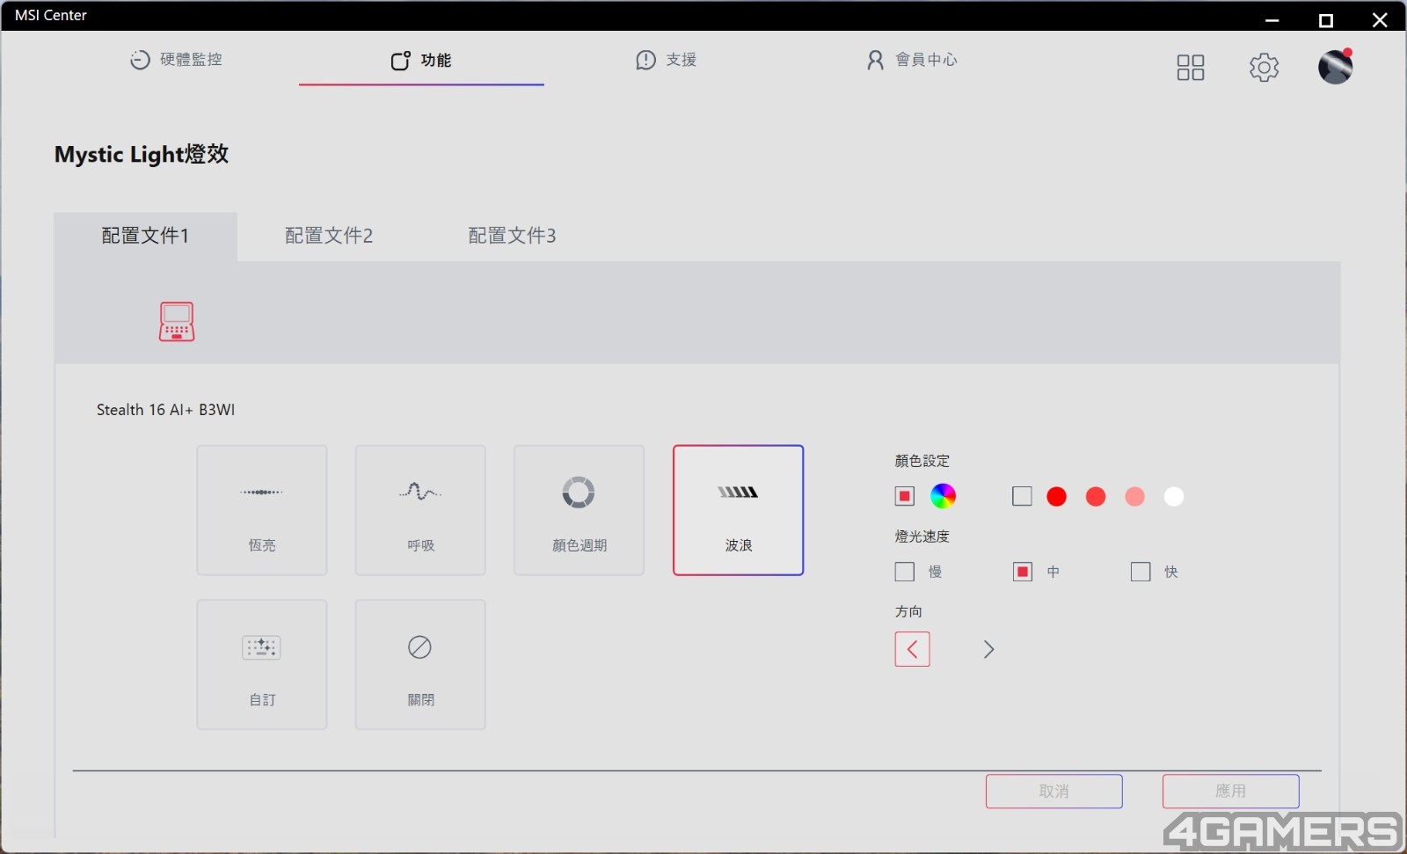1407x854 pixels.
Task: Pick the second, lighter red swatch
Action: (1096, 497)
